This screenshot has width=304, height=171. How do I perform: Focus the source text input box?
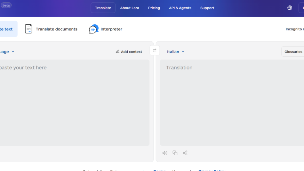[x=74, y=102]
